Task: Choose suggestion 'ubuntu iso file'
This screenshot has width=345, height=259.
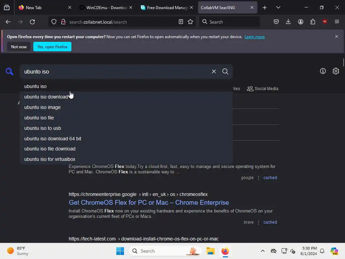Action: coord(126,118)
